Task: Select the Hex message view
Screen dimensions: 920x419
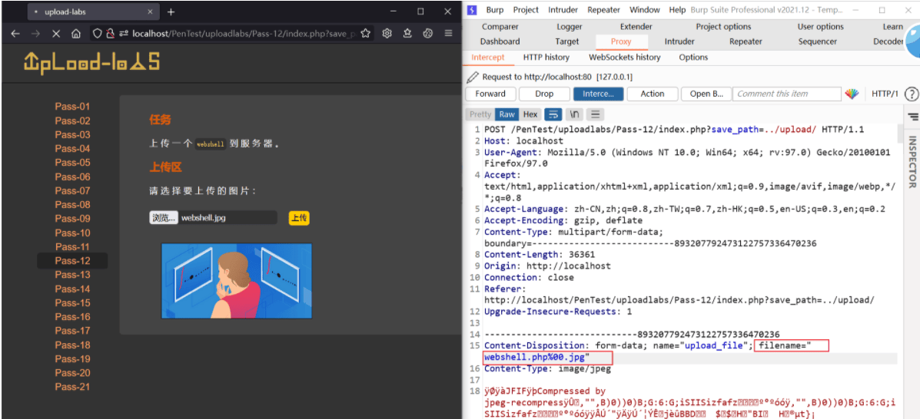Action: [530, 114]
